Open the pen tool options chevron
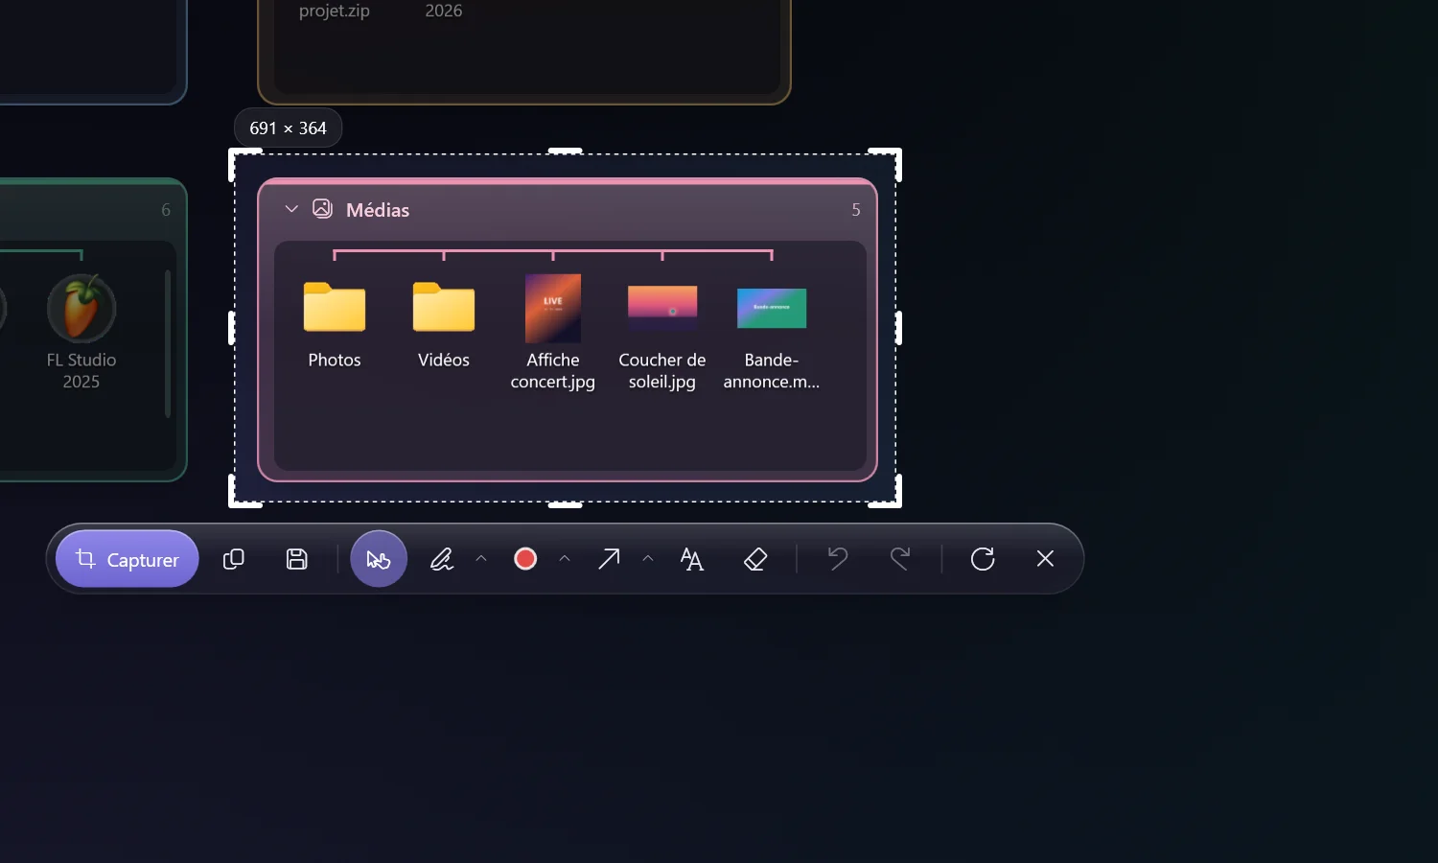 click(x=481, y=559)
